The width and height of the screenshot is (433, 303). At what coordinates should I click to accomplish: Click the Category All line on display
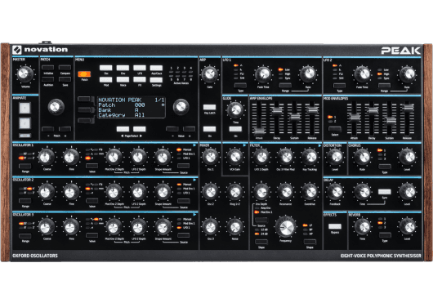(x=122, y=115)
